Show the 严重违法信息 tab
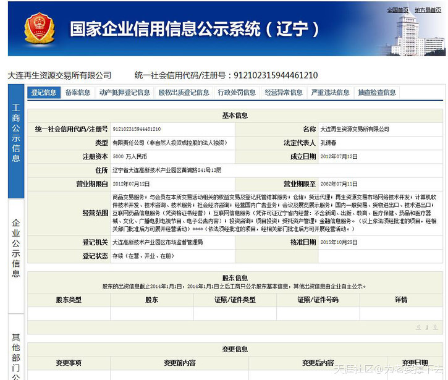This screenshot has width=448, height=380. (x=330, y=93)
